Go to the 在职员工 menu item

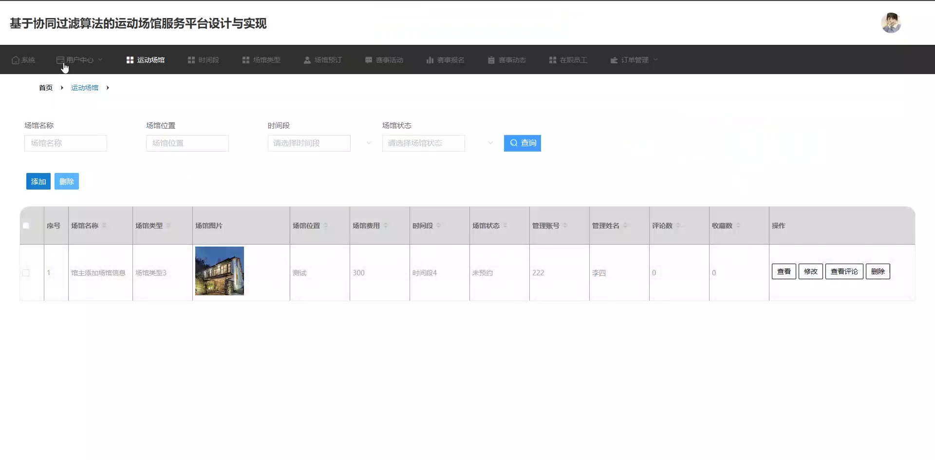(568, 60)
